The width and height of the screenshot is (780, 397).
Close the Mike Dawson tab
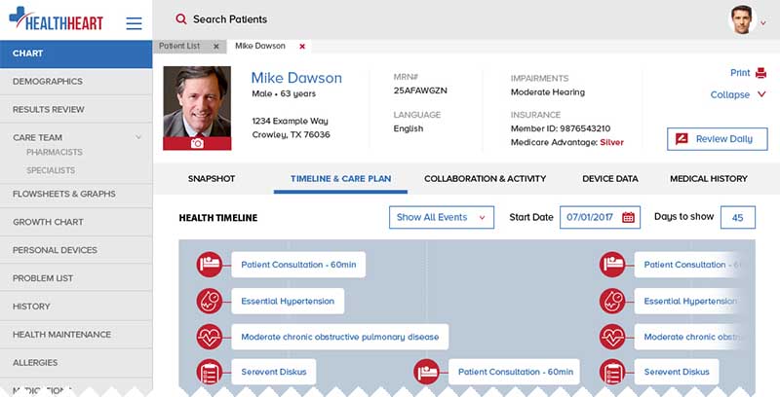[x=302, y=46]
